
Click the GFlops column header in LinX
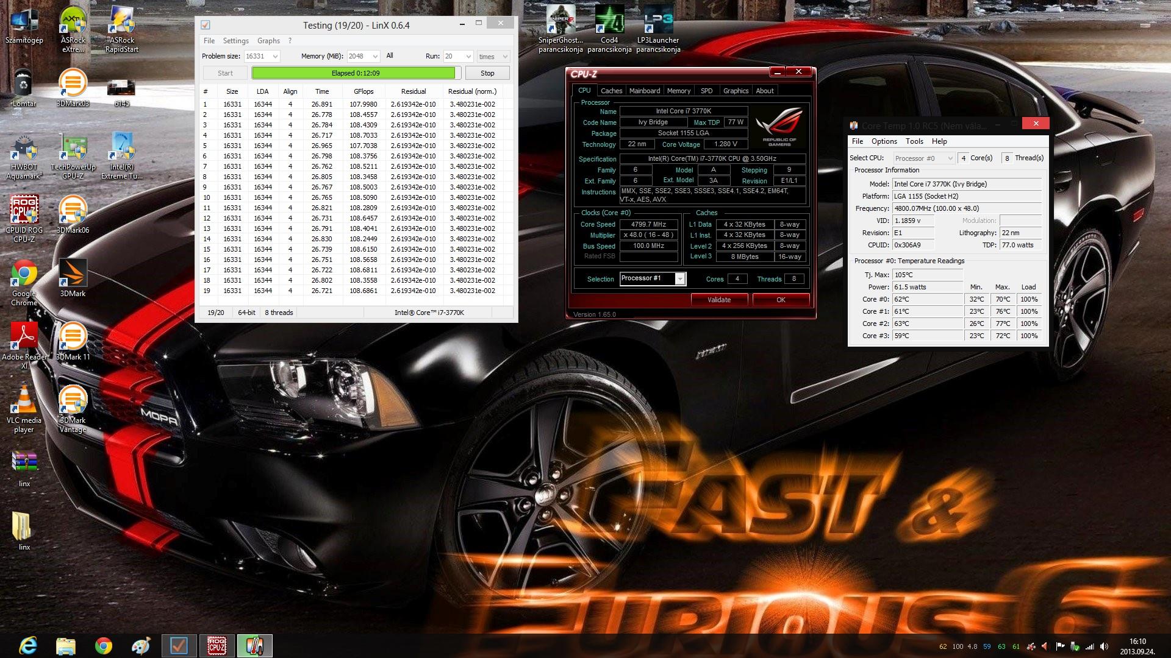[x=363, y=91]
